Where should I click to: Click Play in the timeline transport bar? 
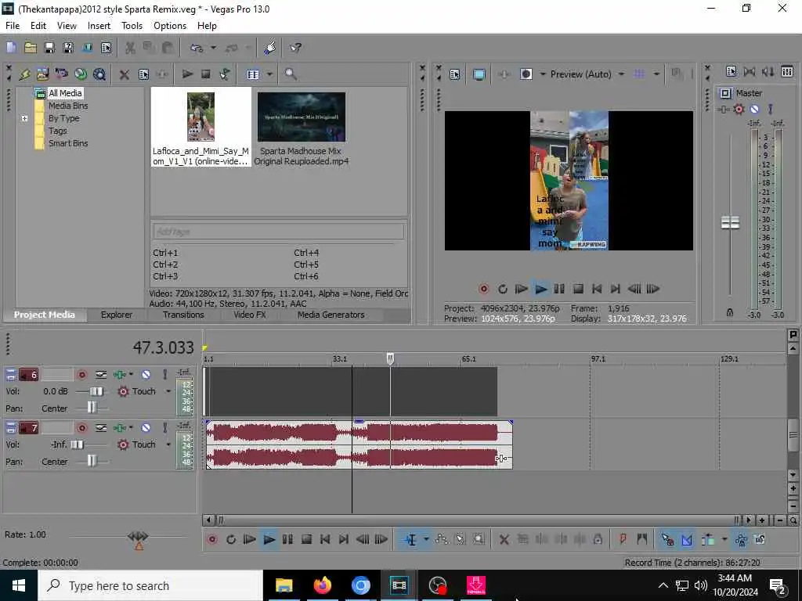coord(269,539)
